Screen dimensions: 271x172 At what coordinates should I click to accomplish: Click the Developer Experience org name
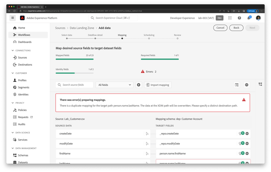click(x=182, y=18)
